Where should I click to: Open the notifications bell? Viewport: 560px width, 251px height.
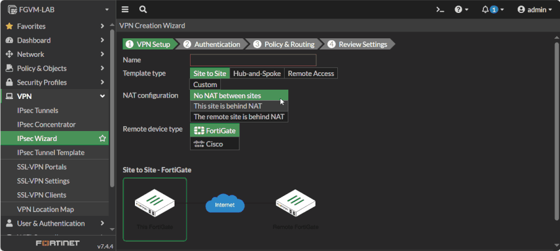[x=493, y=10]
